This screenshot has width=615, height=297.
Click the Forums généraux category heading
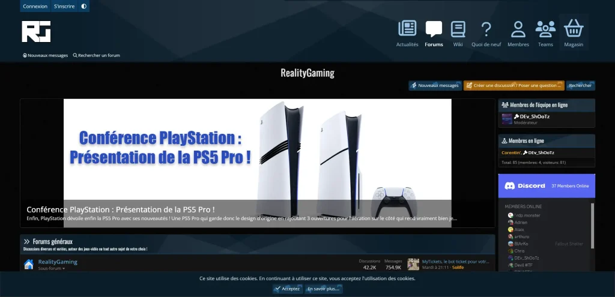[x=53, y=242]
